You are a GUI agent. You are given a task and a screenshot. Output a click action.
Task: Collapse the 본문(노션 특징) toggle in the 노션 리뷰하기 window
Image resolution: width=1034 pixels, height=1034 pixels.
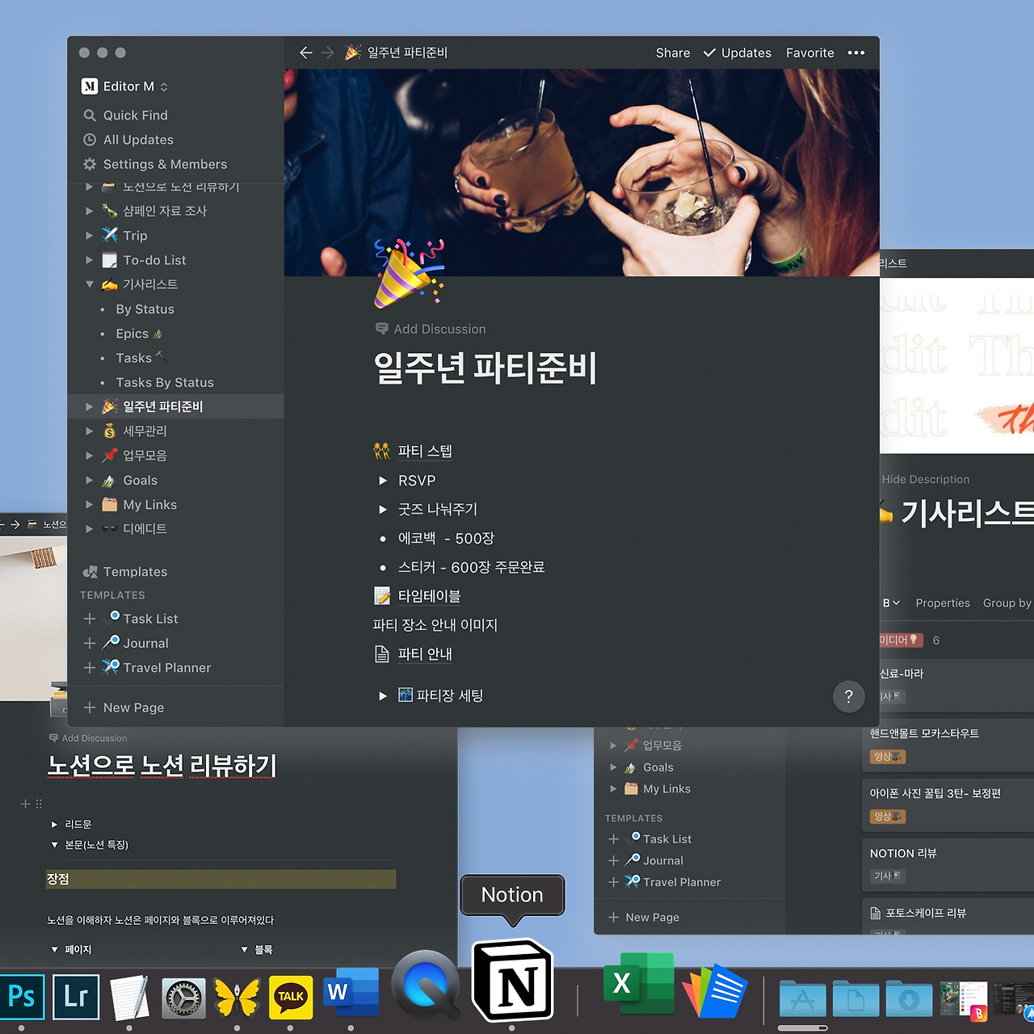pyautogui.click(x=54, y=845)
